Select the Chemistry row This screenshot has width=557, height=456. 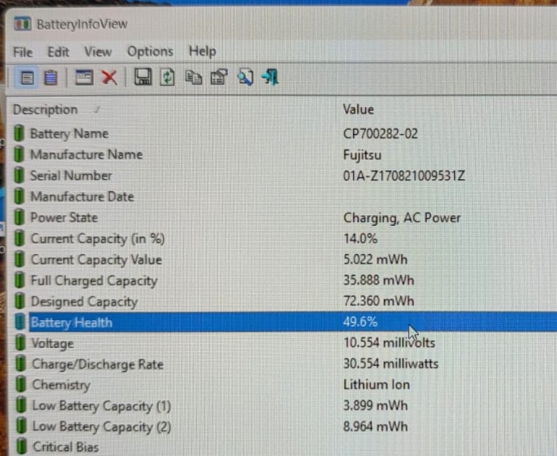coord(282,385)
